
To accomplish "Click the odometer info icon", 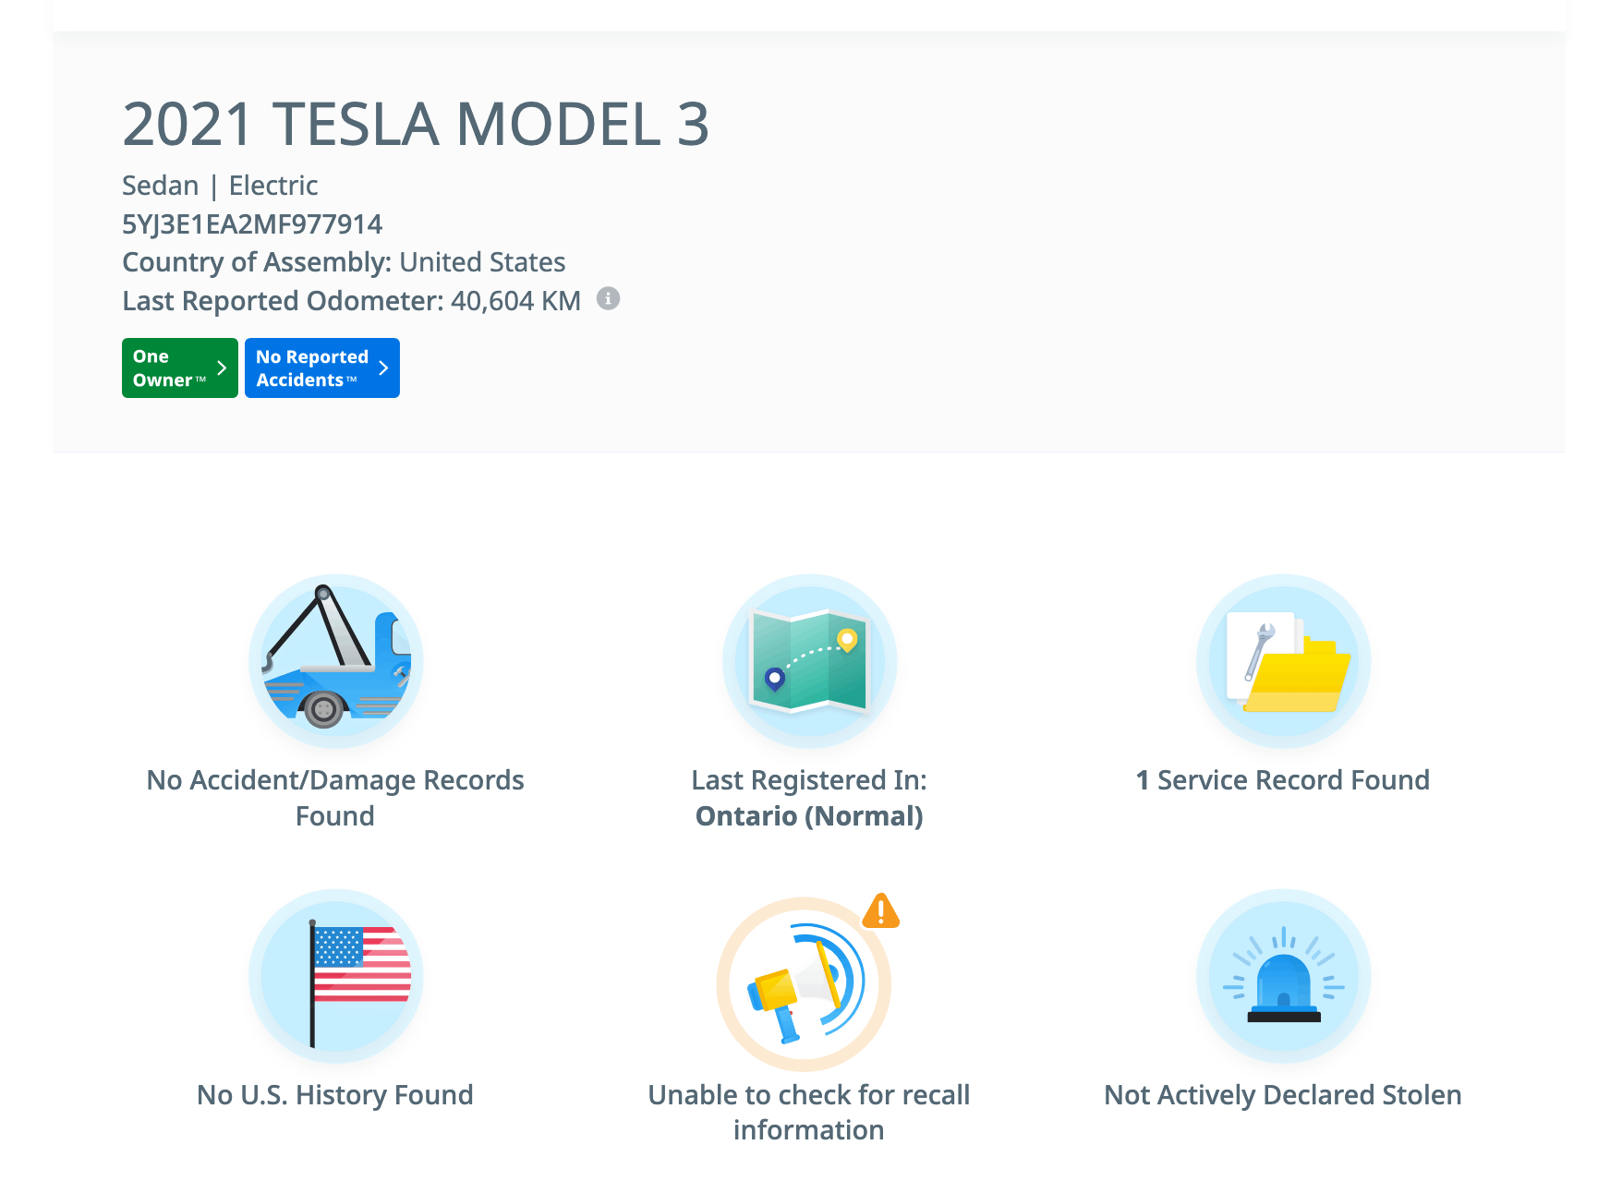I will coord(608,298).
